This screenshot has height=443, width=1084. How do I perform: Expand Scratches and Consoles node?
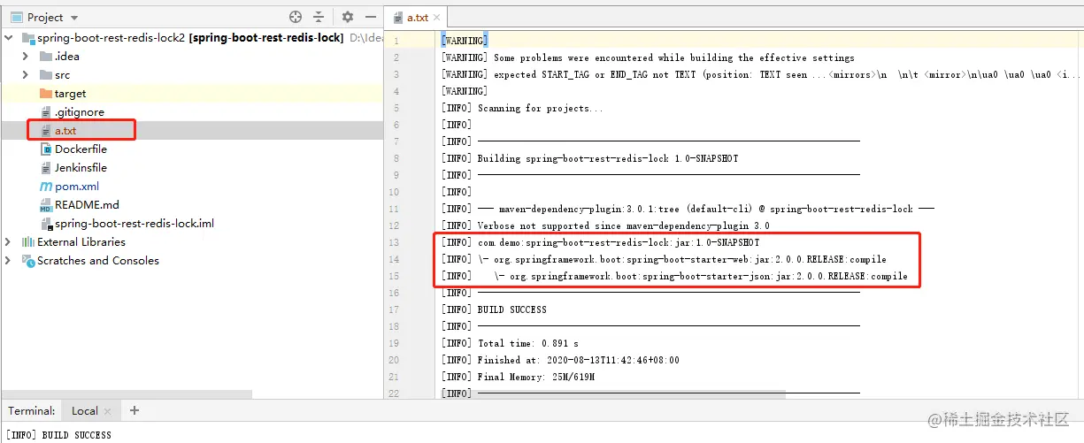[x=9, y=260]
